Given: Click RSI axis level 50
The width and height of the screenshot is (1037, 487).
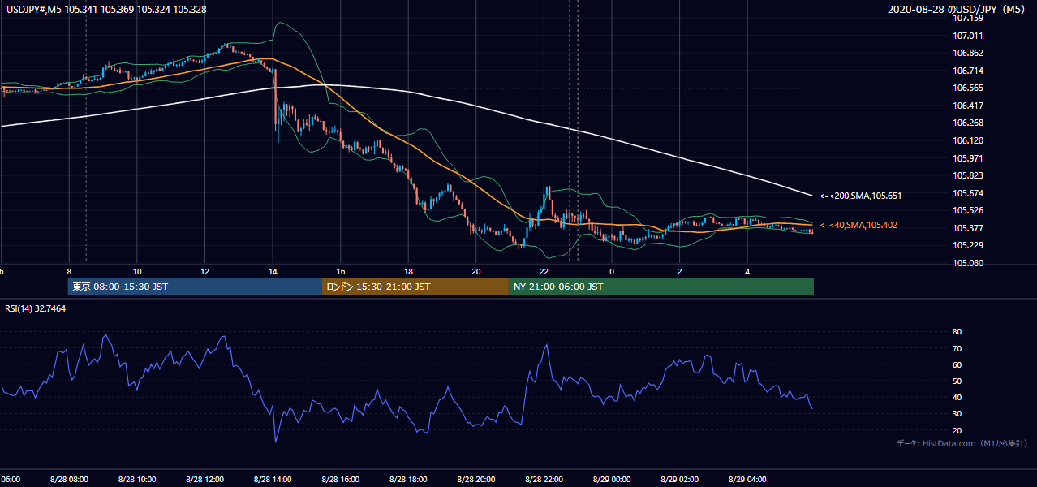Looking at the screenshot, I should click(957, 381).
